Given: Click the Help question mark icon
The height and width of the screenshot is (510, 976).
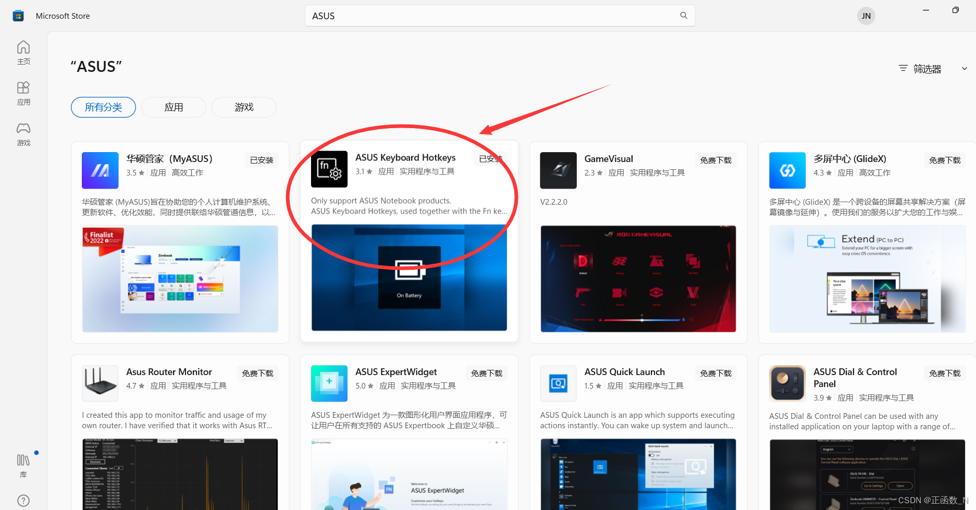Looking at the screenshot, I should [x=23, y=501].
